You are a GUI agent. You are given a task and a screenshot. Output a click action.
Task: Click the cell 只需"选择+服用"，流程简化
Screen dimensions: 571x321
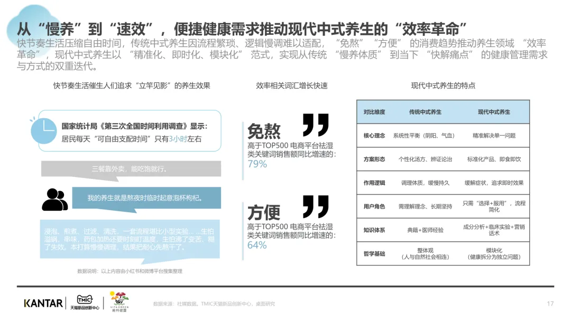(494, 206)
